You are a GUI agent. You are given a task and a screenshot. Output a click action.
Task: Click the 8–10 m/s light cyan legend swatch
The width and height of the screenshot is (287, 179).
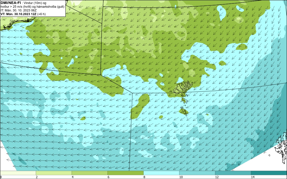(x=161, y=173)
